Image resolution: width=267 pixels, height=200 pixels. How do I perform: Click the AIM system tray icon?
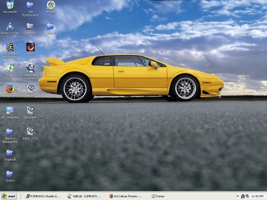[x=242, y=196]
